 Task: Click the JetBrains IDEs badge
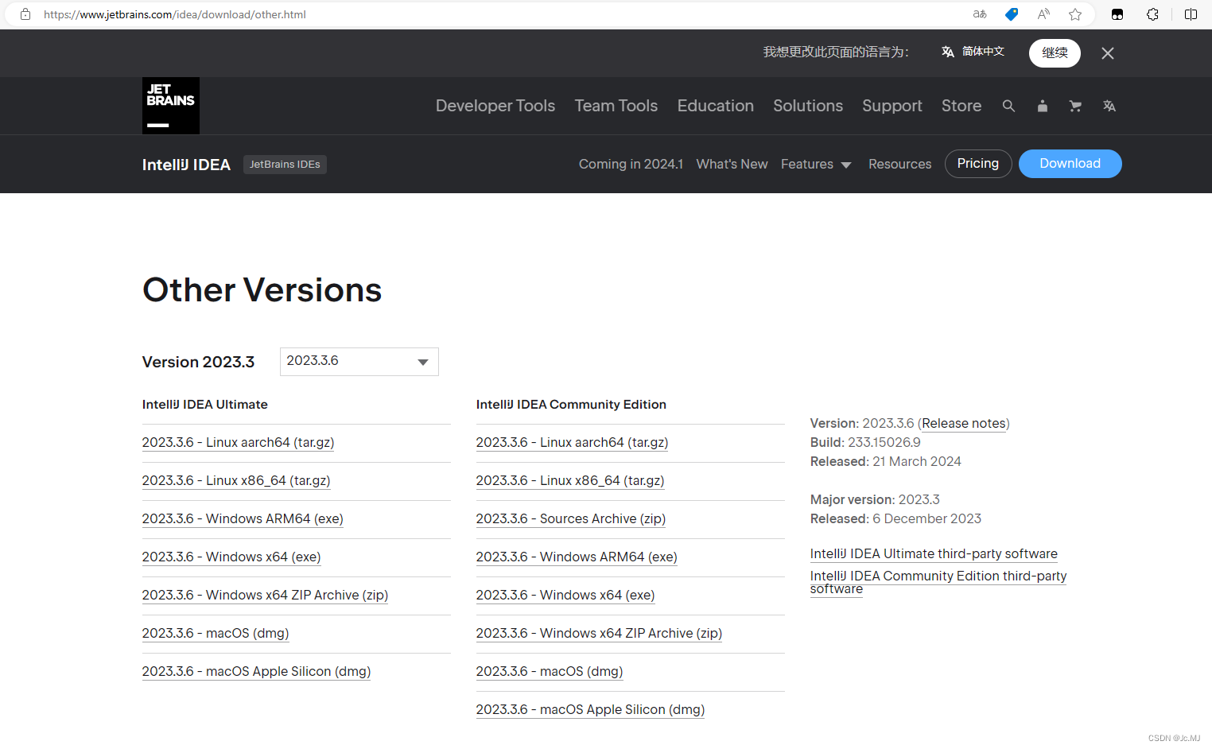click(x=285, y=165)
